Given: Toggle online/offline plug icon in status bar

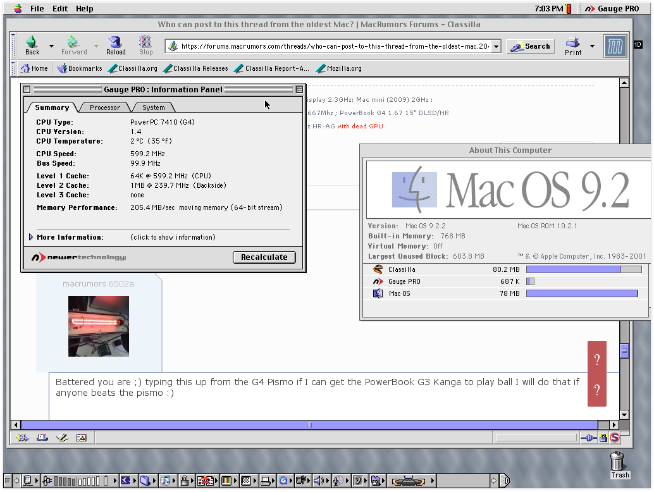Looking at the screenshot, I should (588, 438).
